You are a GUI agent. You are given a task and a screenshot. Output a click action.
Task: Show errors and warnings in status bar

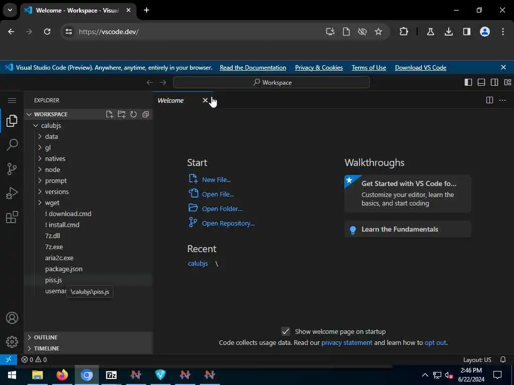[x=34, y=359]
